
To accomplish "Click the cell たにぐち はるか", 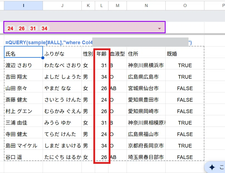I will [x=62, y=155].
